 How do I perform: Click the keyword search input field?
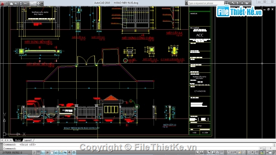[206, 3]
